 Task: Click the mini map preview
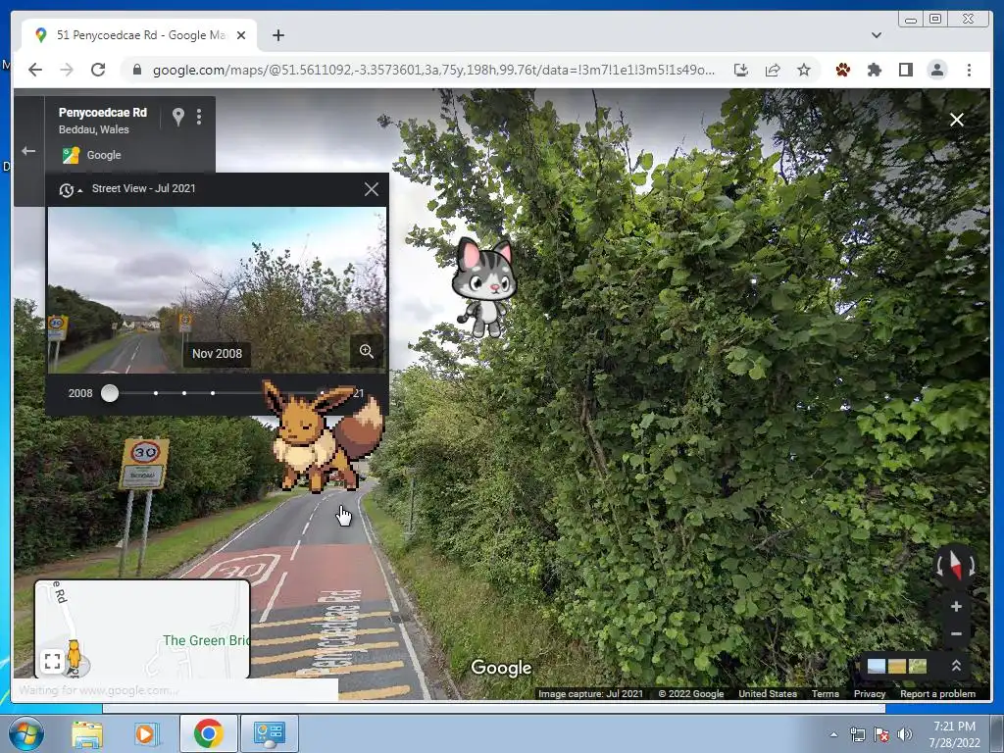pyautogui.click(x=142, y=628)
